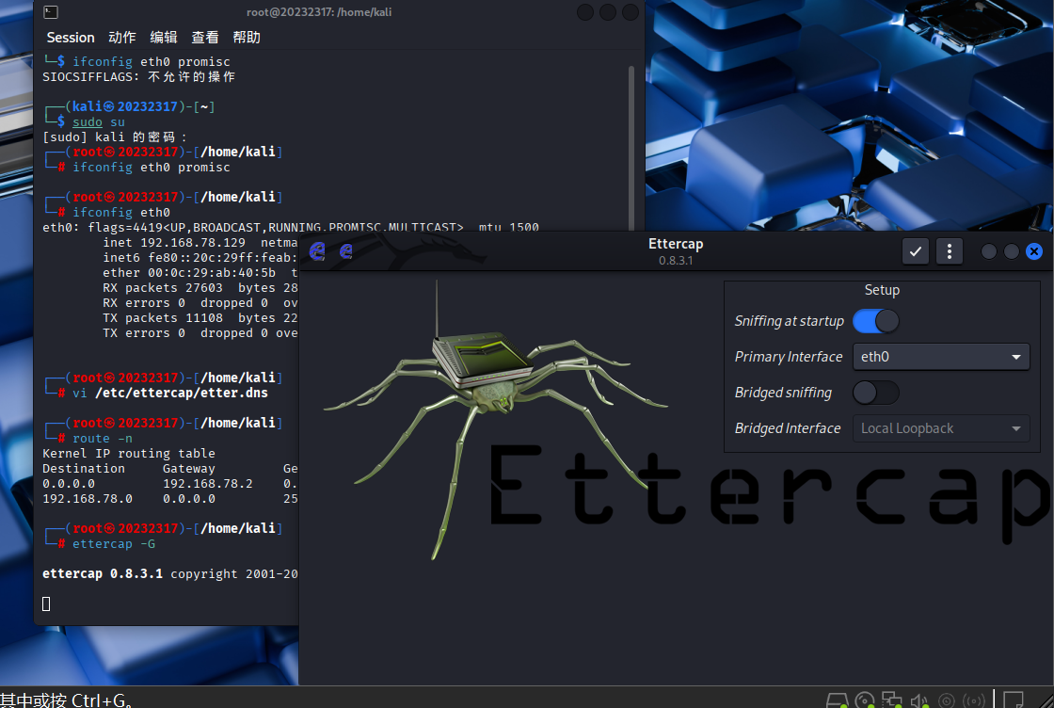Click the camera device status icon
1054x708 pixels.
click(947, 700)
